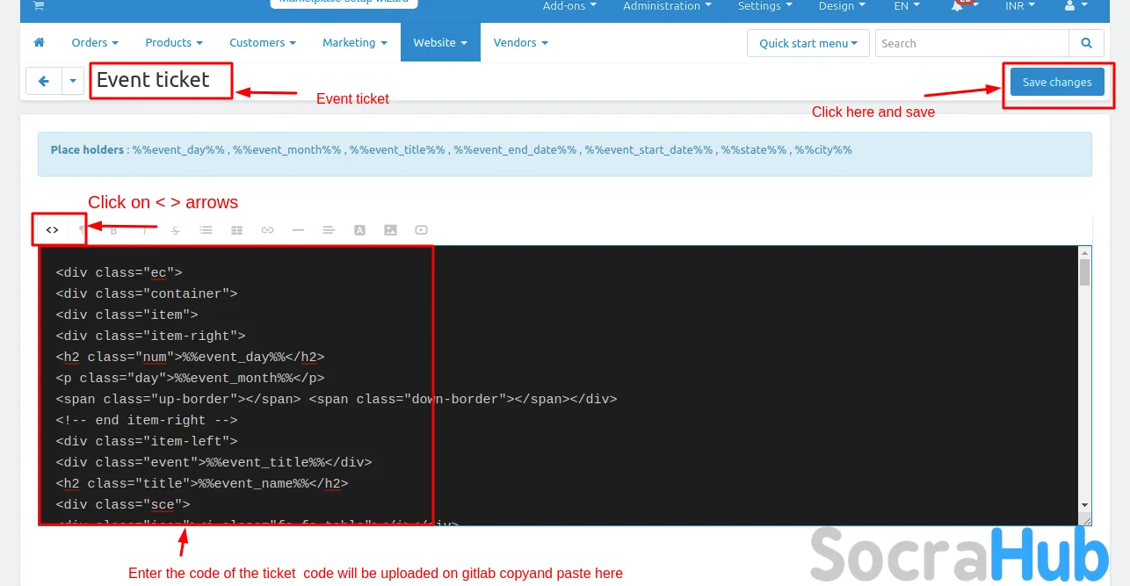Insert a horizontal line in editor
The height and width of the screenshot is (586, 1130).
pyautogui.click(x=298, y=230)
